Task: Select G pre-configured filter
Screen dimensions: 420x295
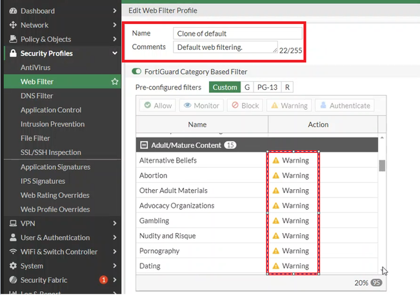Action: pos(247,87)
